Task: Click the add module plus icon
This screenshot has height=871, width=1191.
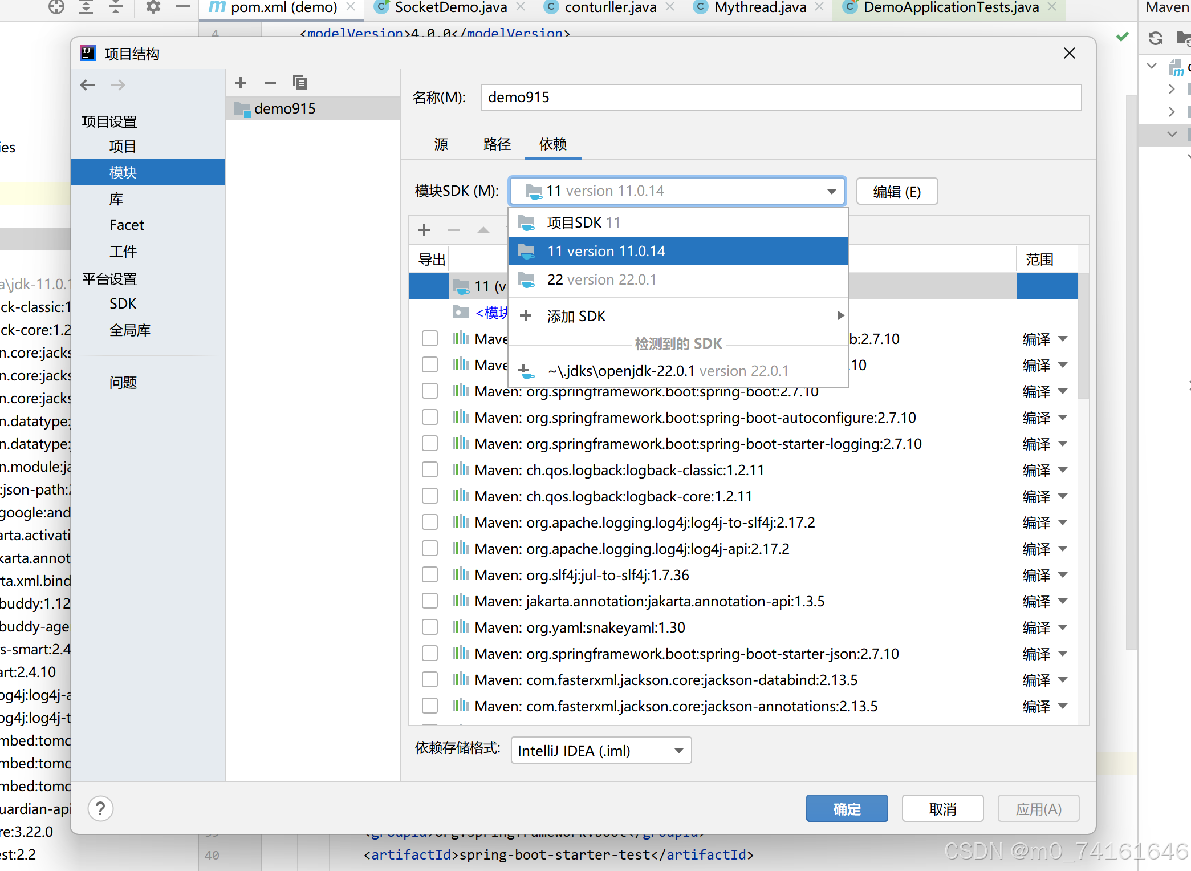Action: tap(241, 83)
